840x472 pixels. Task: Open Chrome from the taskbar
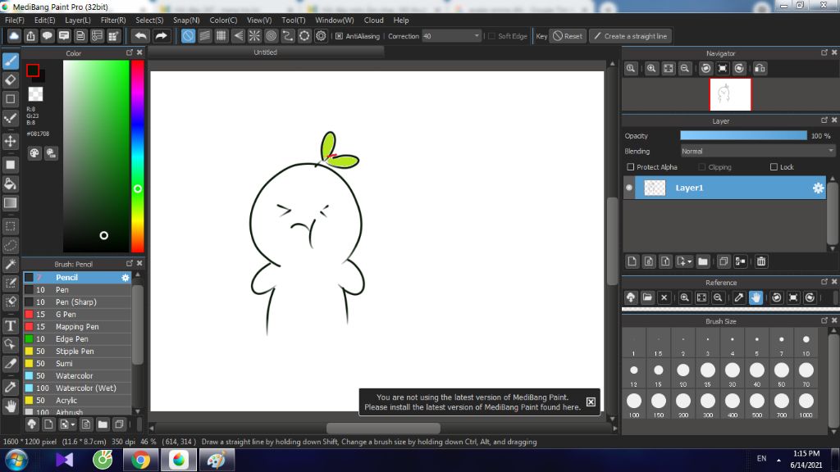pyautogui.click(x=140, y=460)
